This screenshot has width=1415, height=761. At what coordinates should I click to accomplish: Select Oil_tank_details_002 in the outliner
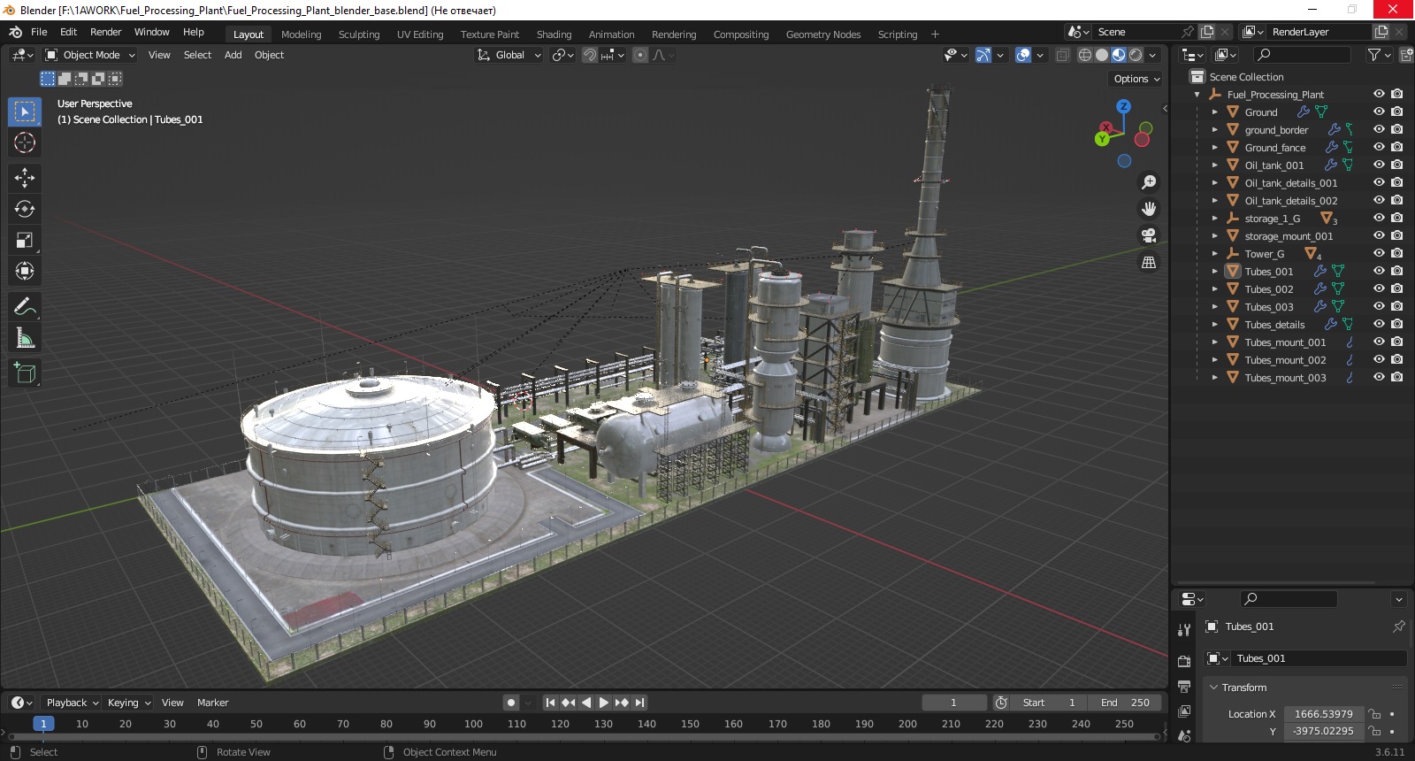[1291, 201]
